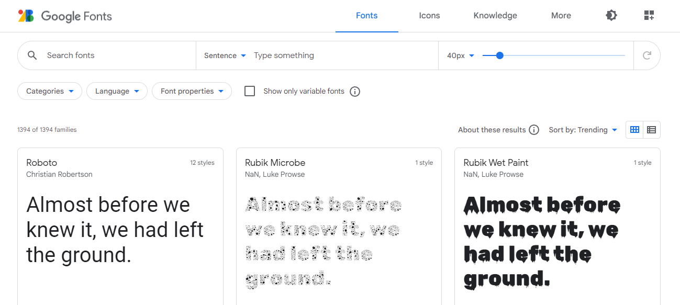This screenshot has height=305, width=680.
Task: Click the search magnifier icon
Action: 32,55
